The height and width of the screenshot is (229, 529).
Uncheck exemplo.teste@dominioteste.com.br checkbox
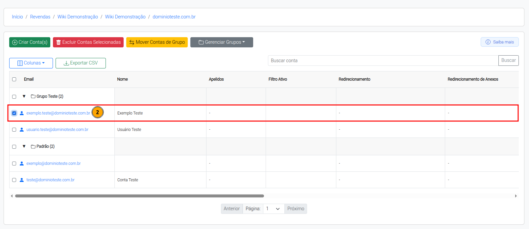[x=14, y=113]
